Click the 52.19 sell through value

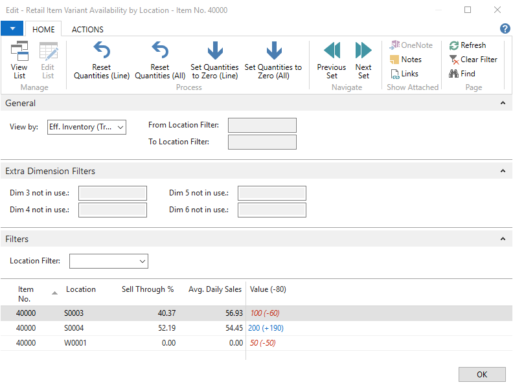pos(167,328)
